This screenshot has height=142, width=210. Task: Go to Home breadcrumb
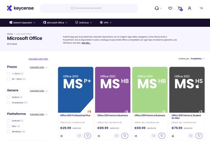click(10, 34)
